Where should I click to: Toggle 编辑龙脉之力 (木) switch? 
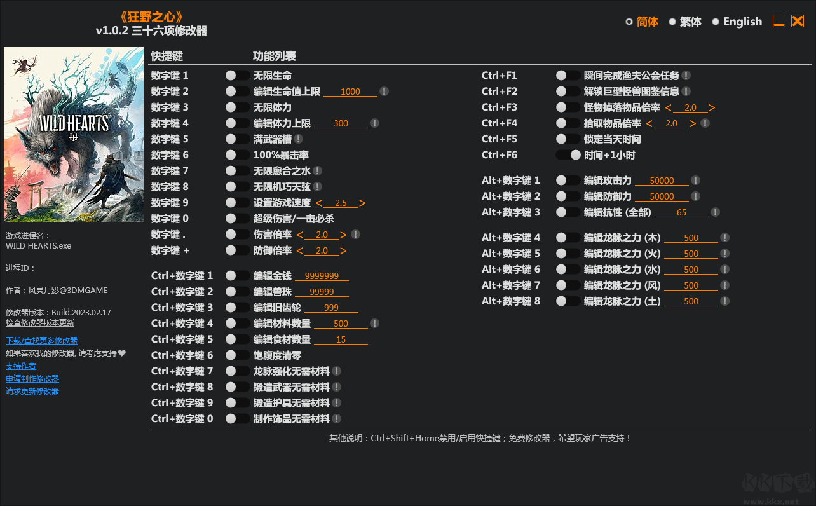click(568, 238)
